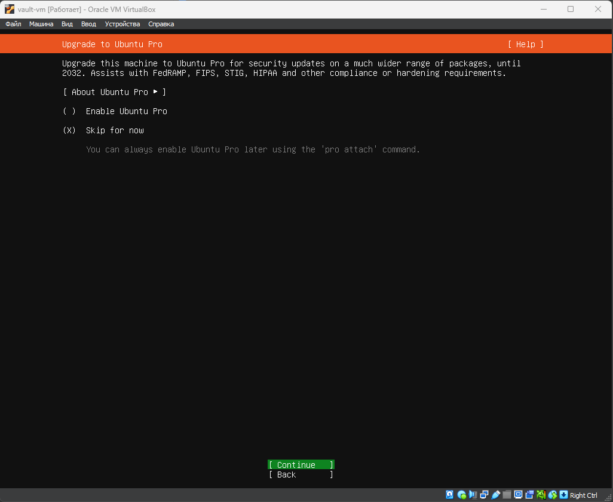Click the USB devices status icon
Screen dimensions: 613x502
496,495
